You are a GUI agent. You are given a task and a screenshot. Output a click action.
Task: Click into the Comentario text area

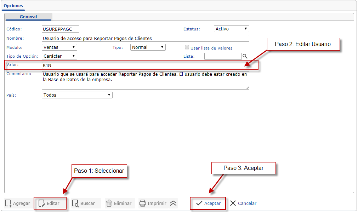[x=145, y=80]
